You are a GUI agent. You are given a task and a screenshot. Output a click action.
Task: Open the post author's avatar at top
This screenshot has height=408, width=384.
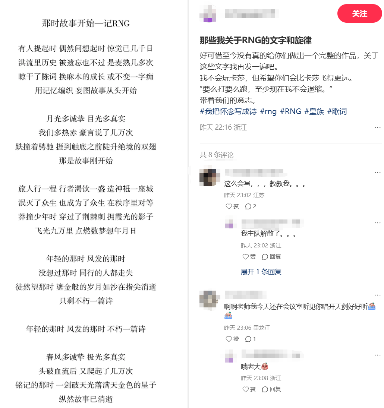click(208, 13)
